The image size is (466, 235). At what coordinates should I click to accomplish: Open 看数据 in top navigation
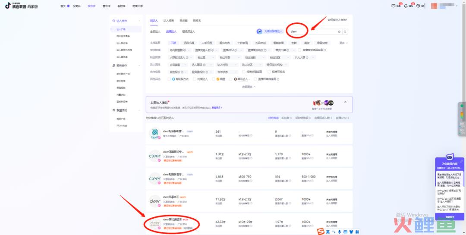pos(121,6)
